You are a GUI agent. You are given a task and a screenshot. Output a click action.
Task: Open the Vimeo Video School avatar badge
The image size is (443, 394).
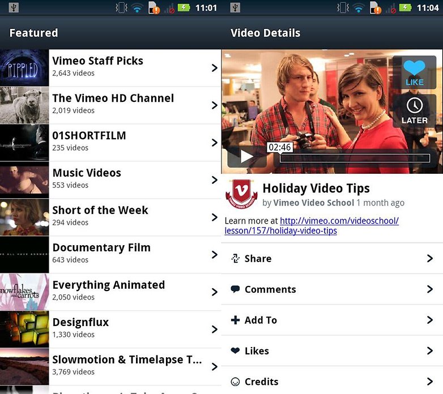[x=241, y=194]
